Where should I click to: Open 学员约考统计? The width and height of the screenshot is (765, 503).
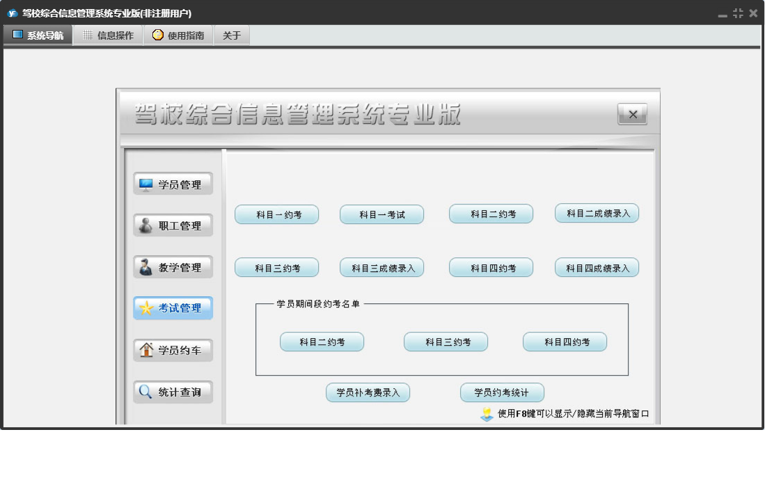pos(502,392)
